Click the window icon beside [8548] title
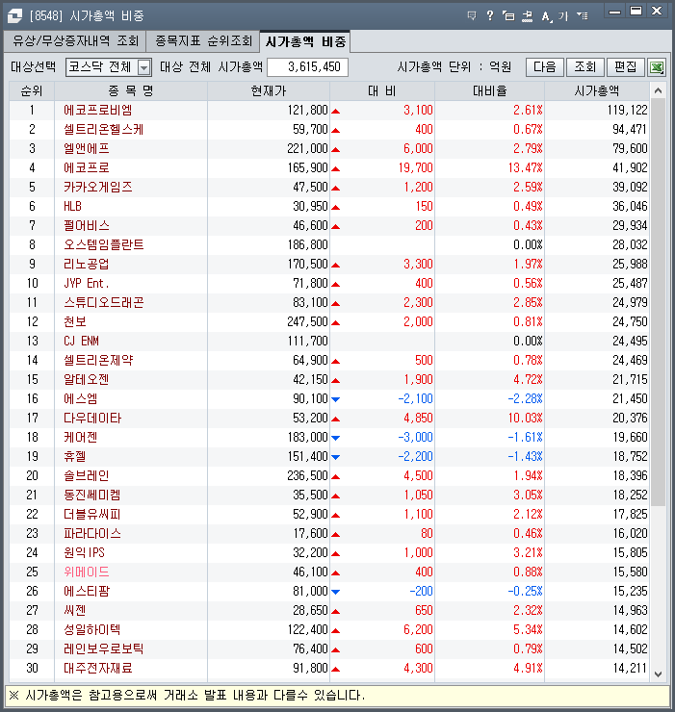675x712 pixels. (14, 16)
